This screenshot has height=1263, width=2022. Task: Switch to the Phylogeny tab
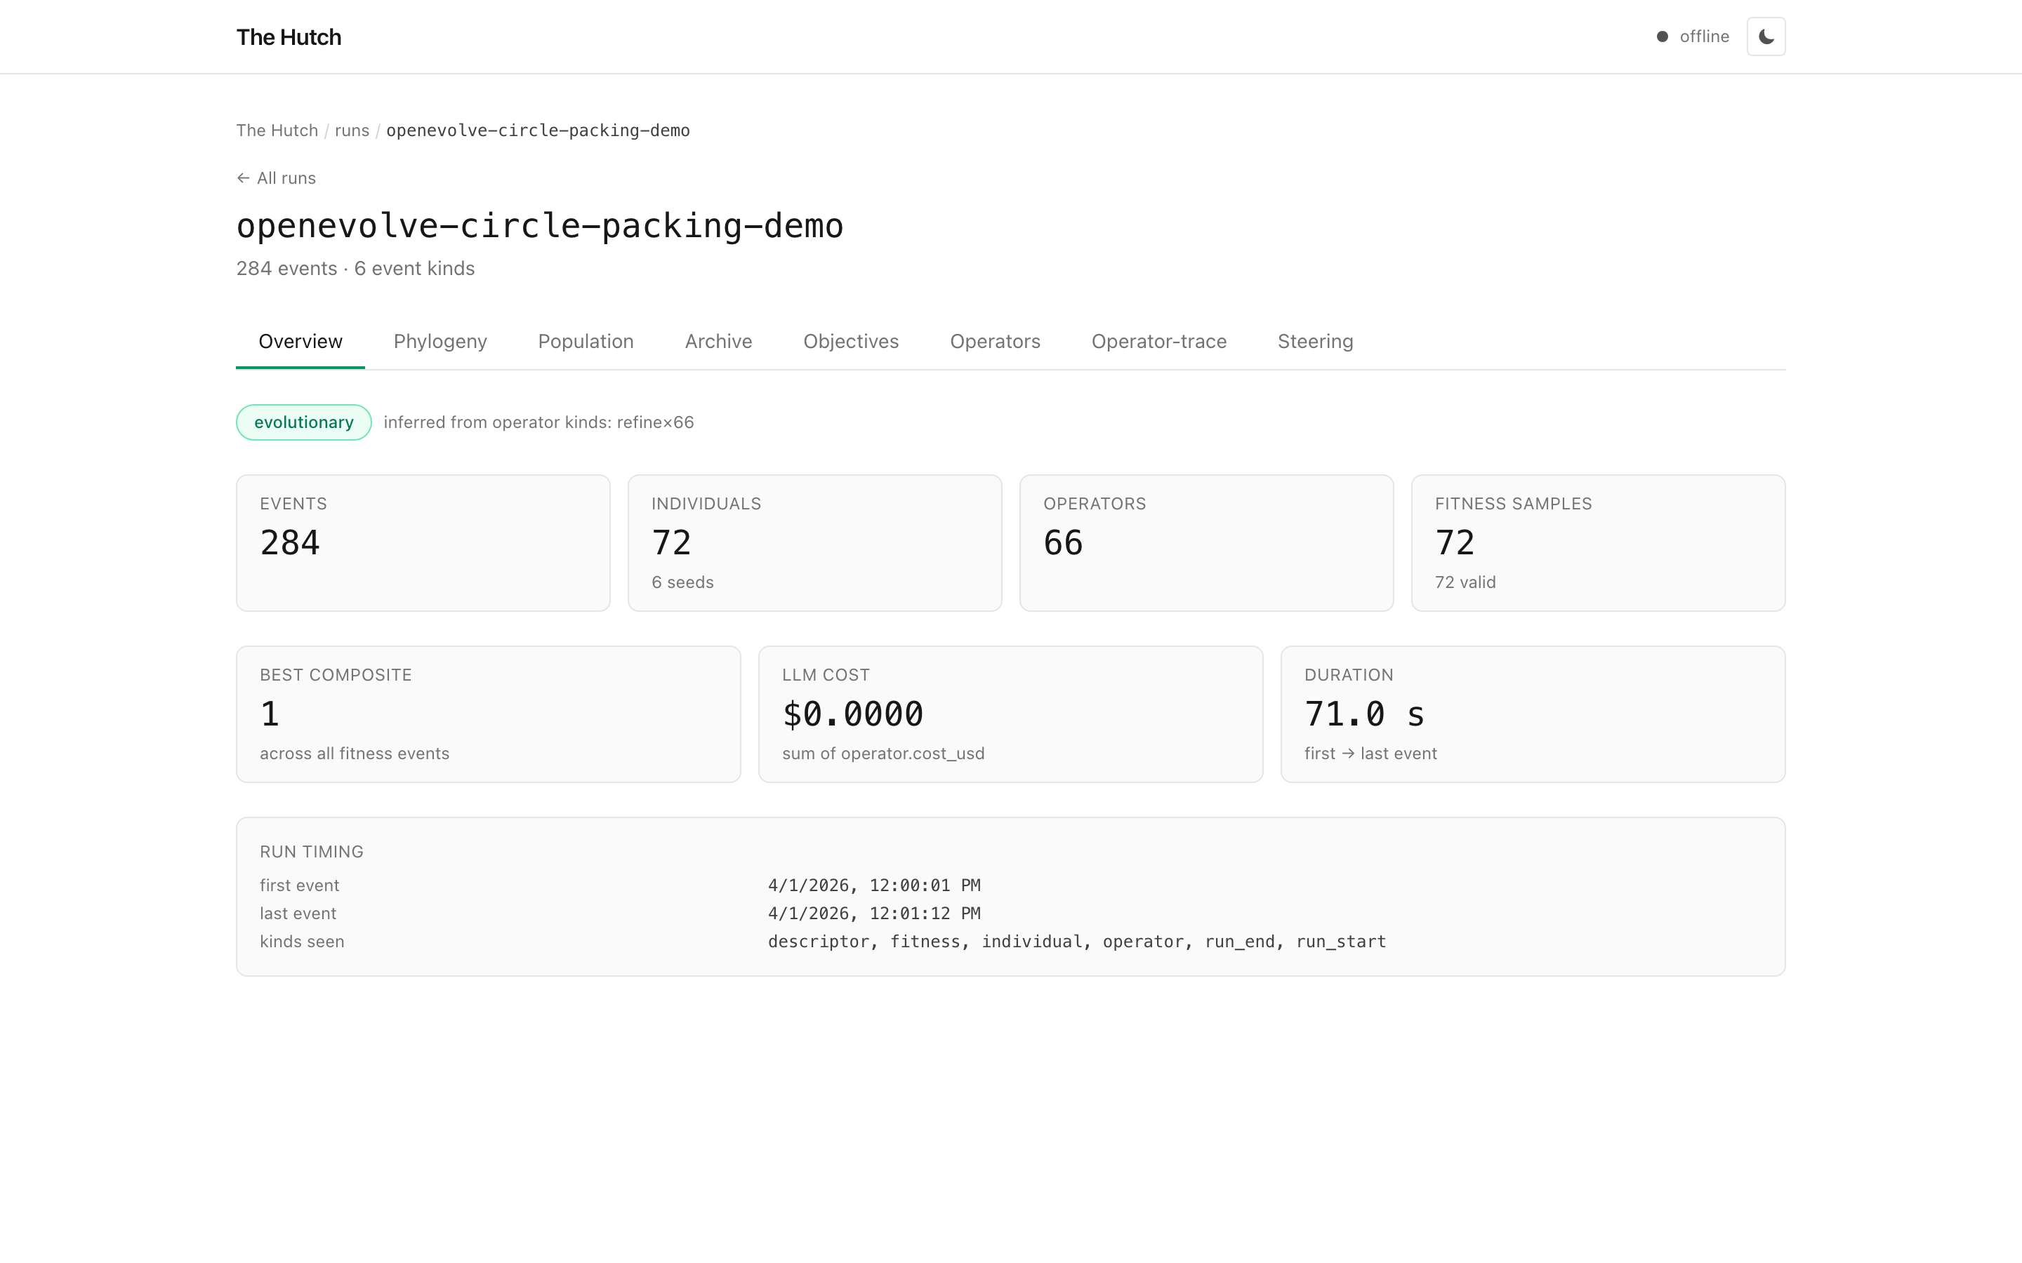pyautogui.click(x=440, y=342)
